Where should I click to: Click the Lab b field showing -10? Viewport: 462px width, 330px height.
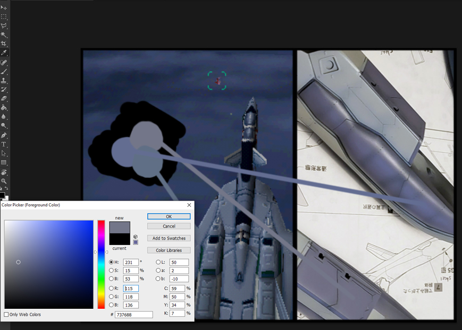point(179,279)
